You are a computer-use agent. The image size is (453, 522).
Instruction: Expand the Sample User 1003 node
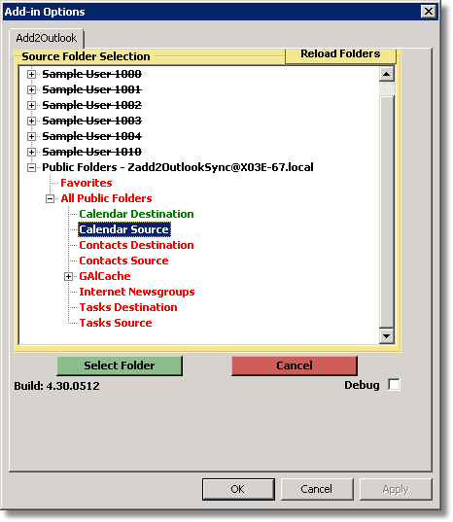(x=31, y=121)
